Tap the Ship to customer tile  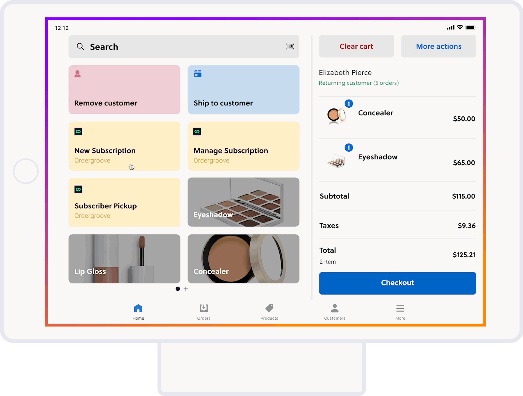pos(244,90)
